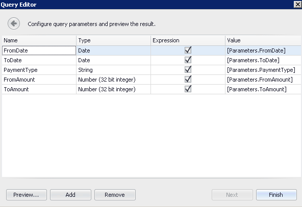Image resolution: width=302 pixels, height=207 pixels.
Task: Remove the selected parameter
Action: click(x=115, y=195)
